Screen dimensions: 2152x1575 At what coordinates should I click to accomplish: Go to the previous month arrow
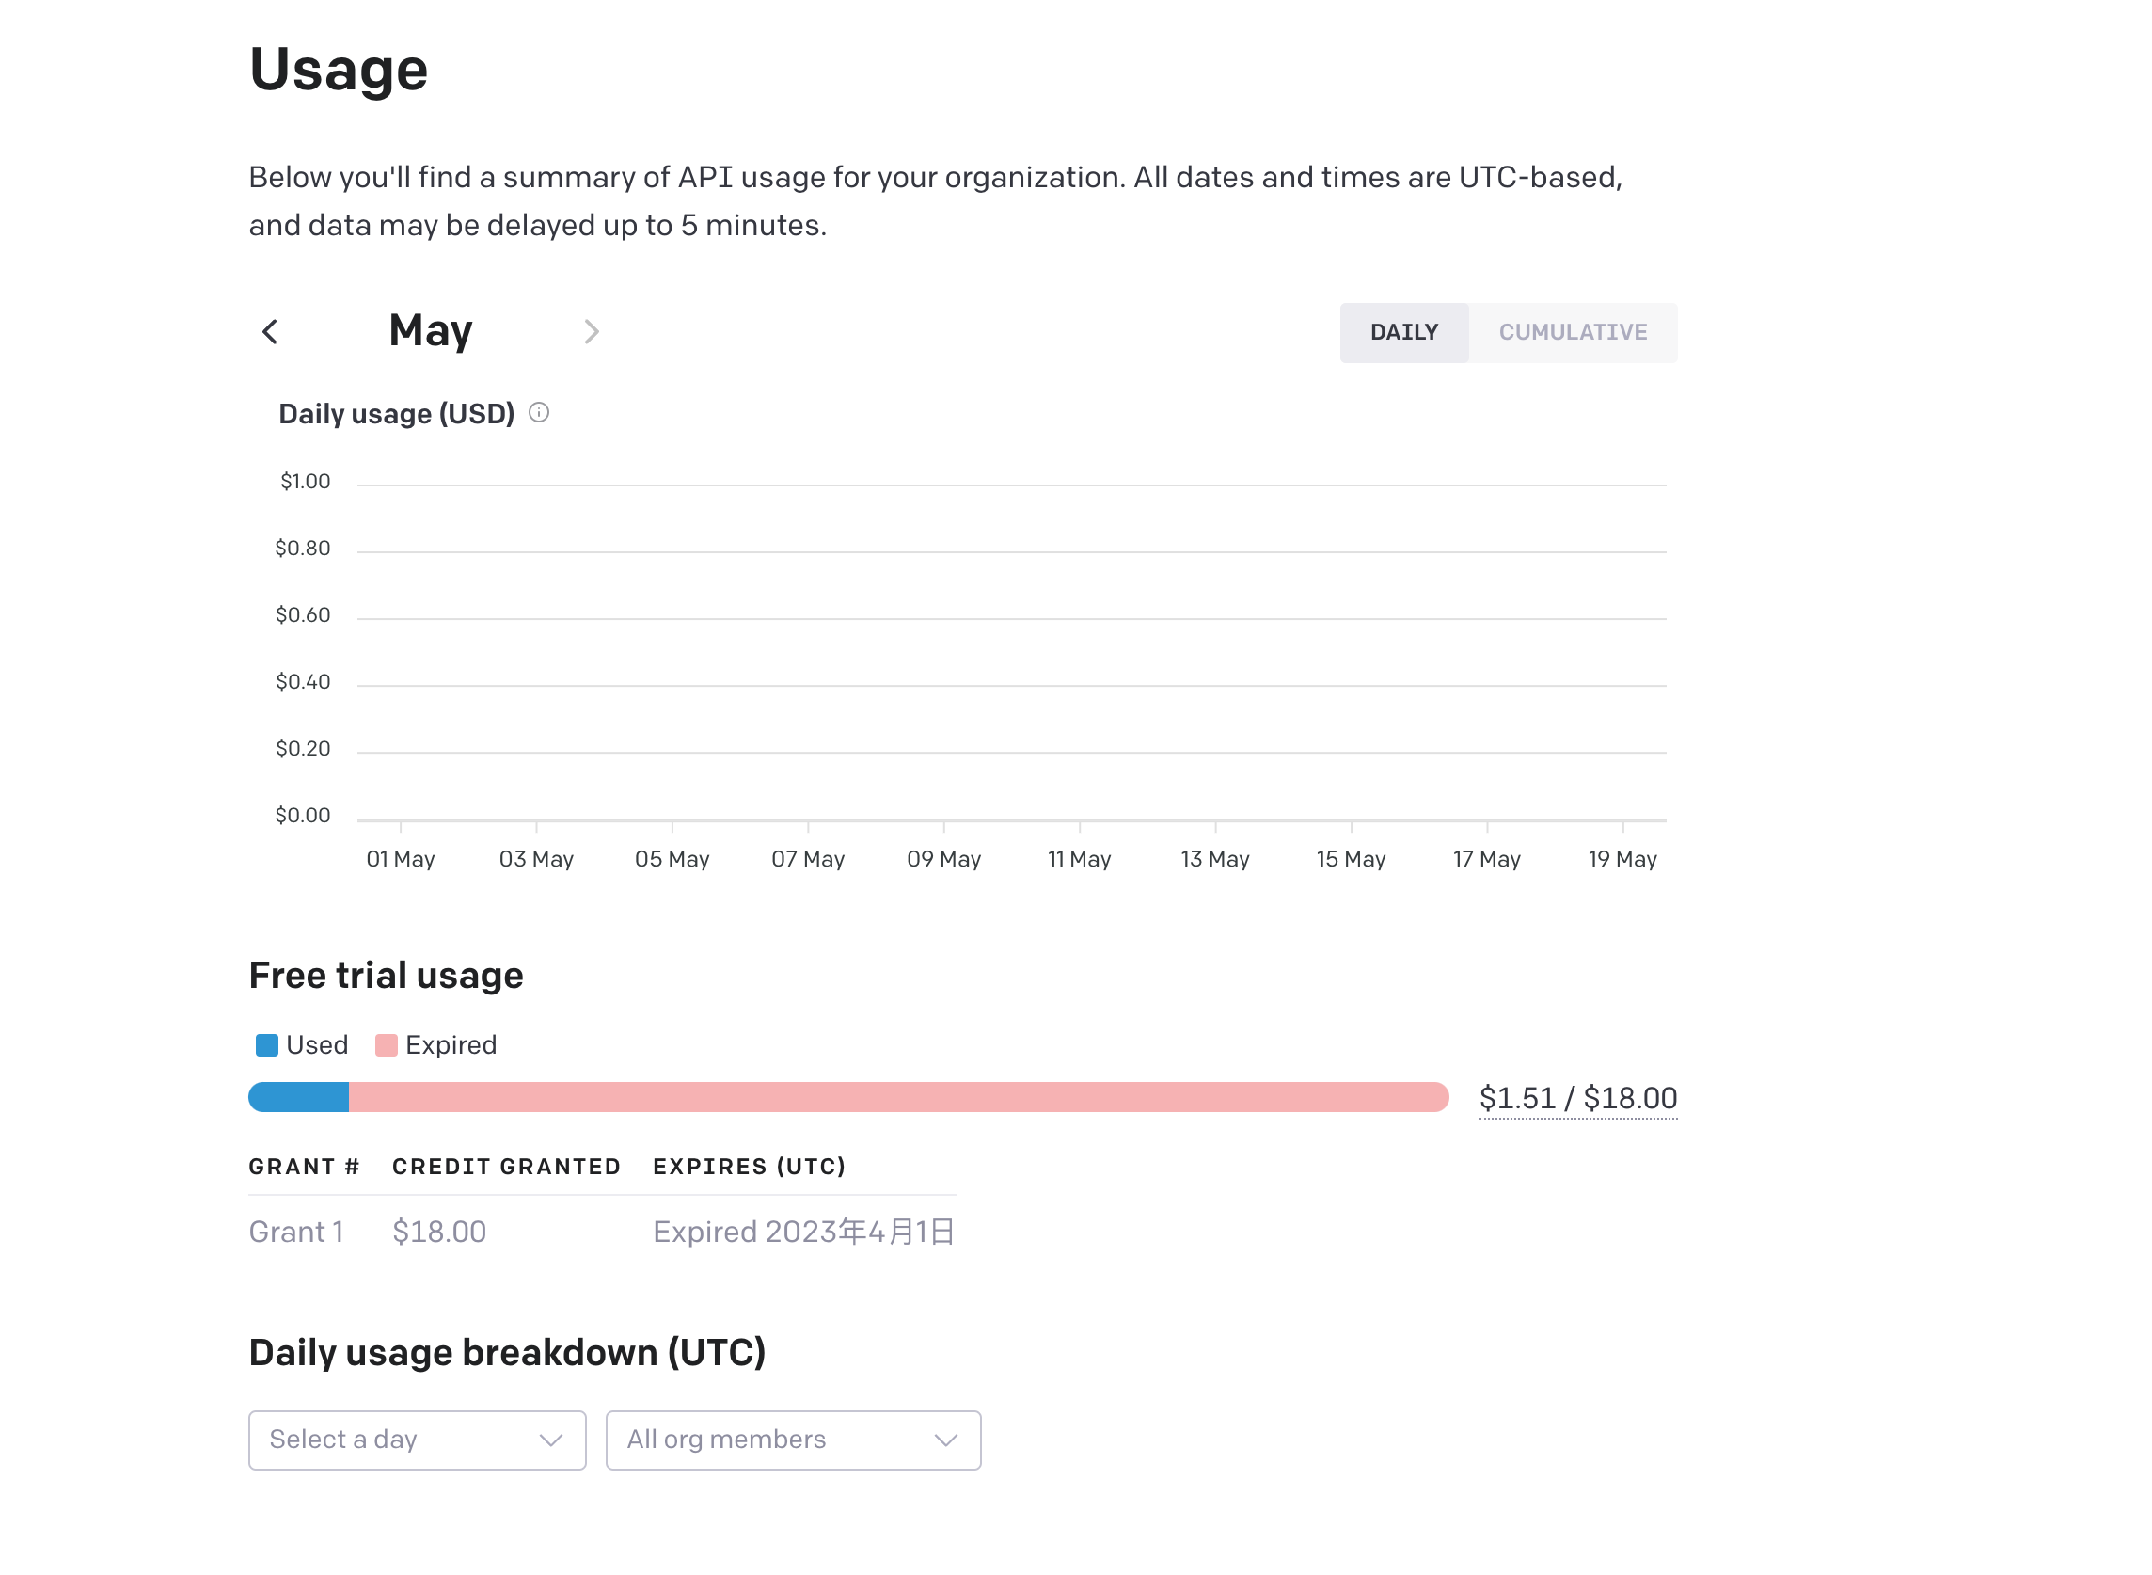pos(270,332)
